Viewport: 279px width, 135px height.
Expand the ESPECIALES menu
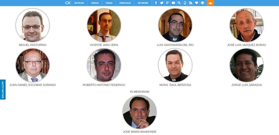pos(125,3)
